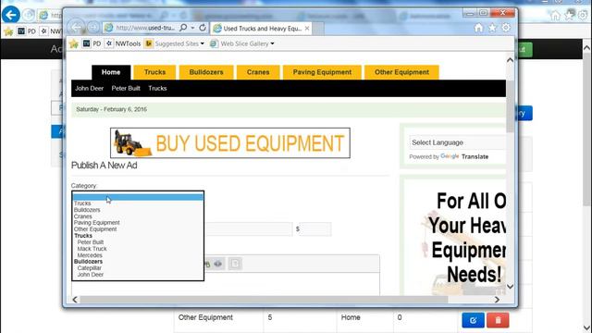Open John Deer submenu link
This screenshot has width=592, height=333.
coord(89,89)
